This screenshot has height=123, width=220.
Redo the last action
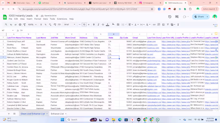pos(15,25)
